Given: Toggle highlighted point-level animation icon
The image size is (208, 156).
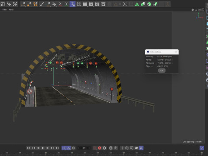Looking at the screenshot, I should (x=141, y=148).
